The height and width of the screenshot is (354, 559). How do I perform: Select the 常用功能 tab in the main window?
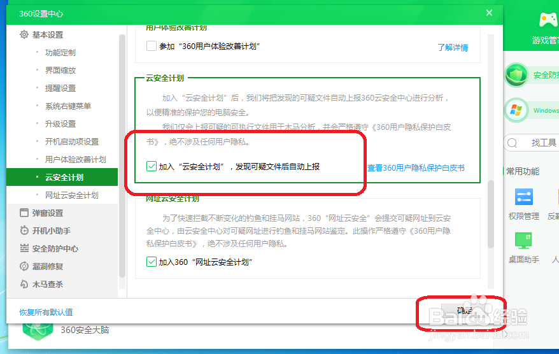point(523,171)
